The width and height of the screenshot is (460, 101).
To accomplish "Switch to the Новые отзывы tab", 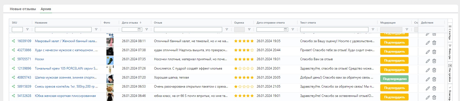I will click(x=23, y=9).
